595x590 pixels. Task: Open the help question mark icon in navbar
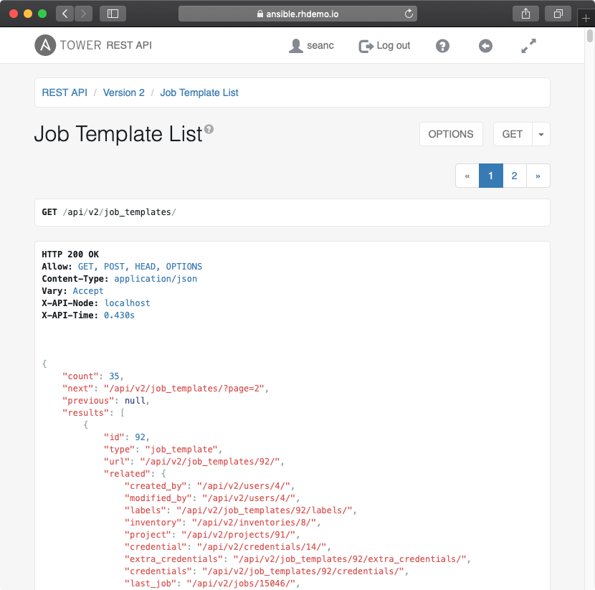click(x=442, y=46)
